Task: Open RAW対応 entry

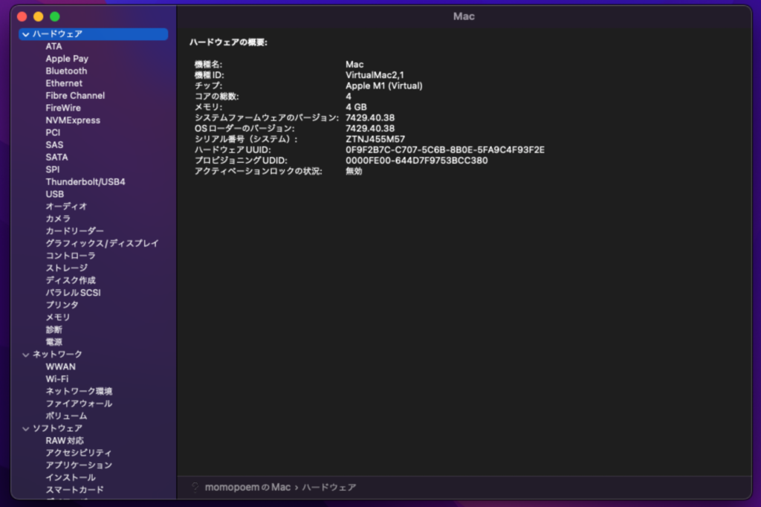Action: [65, 441]
